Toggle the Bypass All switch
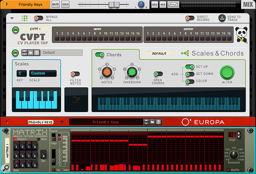 [x=38, y=18]
